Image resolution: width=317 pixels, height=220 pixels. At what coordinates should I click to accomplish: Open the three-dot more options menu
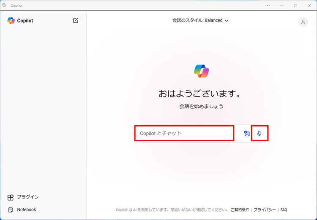(268, 5)
